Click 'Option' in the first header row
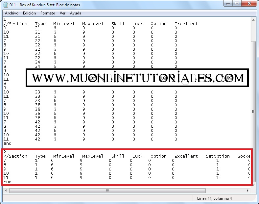259x204 pixels. [x=158, y=24]
